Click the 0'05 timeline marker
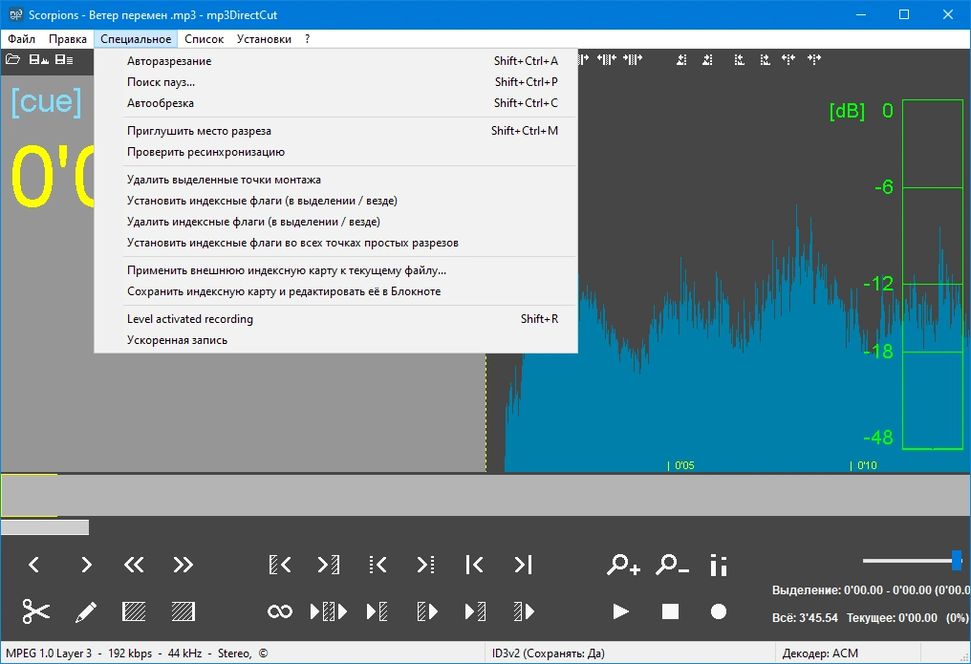 click(683, 465)
